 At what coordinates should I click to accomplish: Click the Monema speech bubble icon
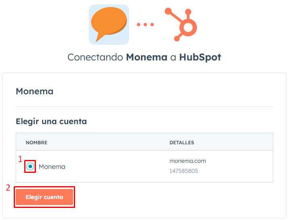pos(109,24)
